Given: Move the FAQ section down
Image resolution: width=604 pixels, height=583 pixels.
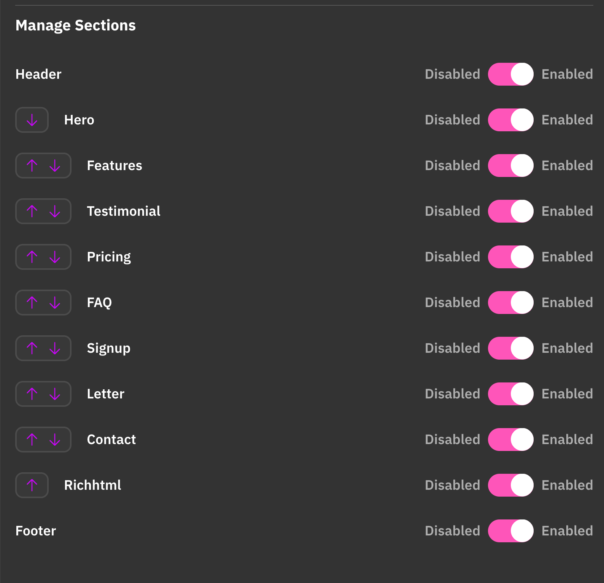Looking at the screenshot, I should (55, 303).
